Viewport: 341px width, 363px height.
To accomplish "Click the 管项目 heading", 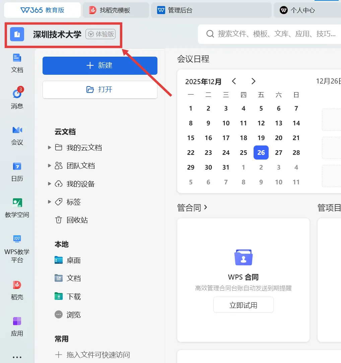I will [329, 208].
